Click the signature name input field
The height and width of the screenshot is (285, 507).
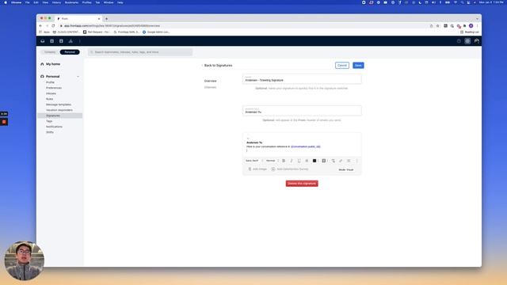302,79
